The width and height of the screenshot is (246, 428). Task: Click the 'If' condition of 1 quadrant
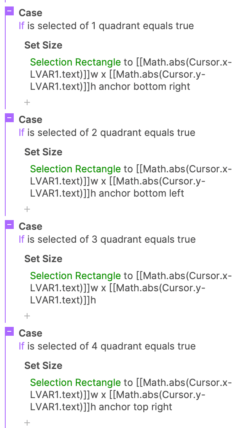(x=21, y=26)
